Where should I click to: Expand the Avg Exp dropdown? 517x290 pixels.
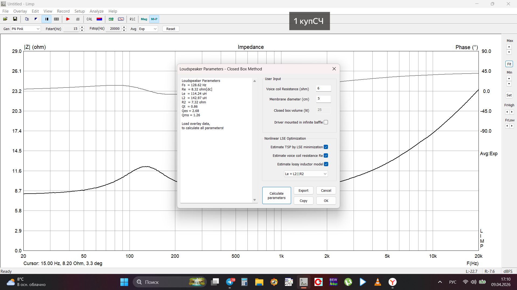(148, 29)
